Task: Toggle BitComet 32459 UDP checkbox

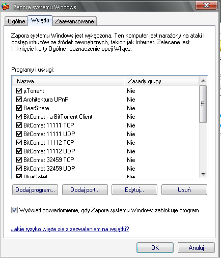Action: click(19, 169)
